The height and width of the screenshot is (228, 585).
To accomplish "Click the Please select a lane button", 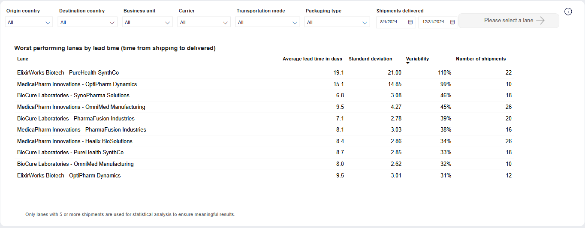I will pyautogui.click(x=509, y=21).
